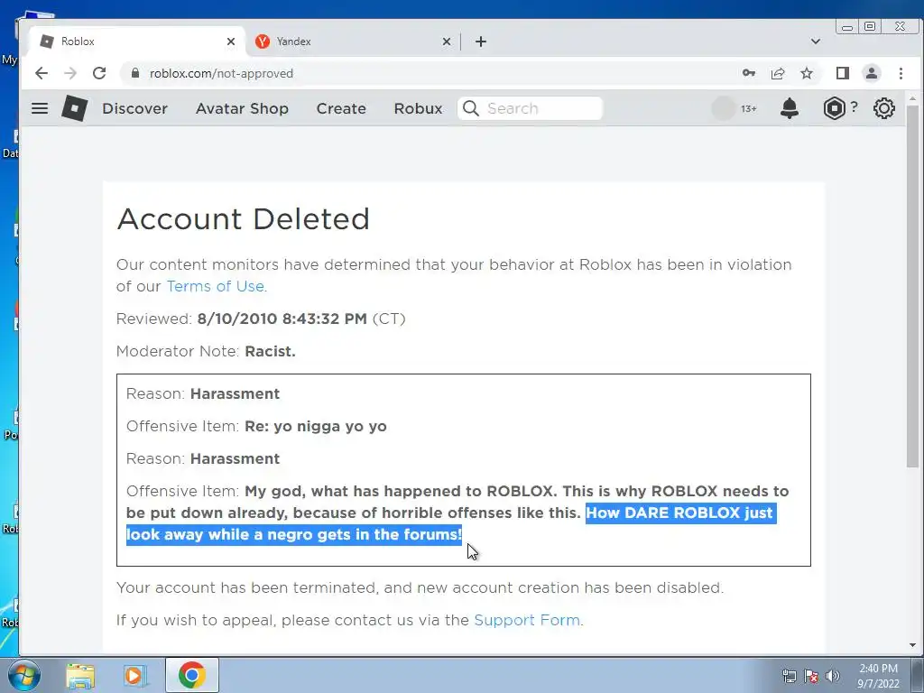The width and height of the screenshot is (924, 693).
Task: Click the scrollbar down arrow
Action: tap(912, 645)
